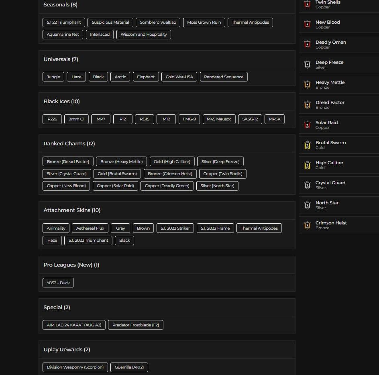Image resolution: width=379 pixels, height=375 pixels.
Task: Click the Brutal Swarm gold charm icon
Action: [307, 145]
